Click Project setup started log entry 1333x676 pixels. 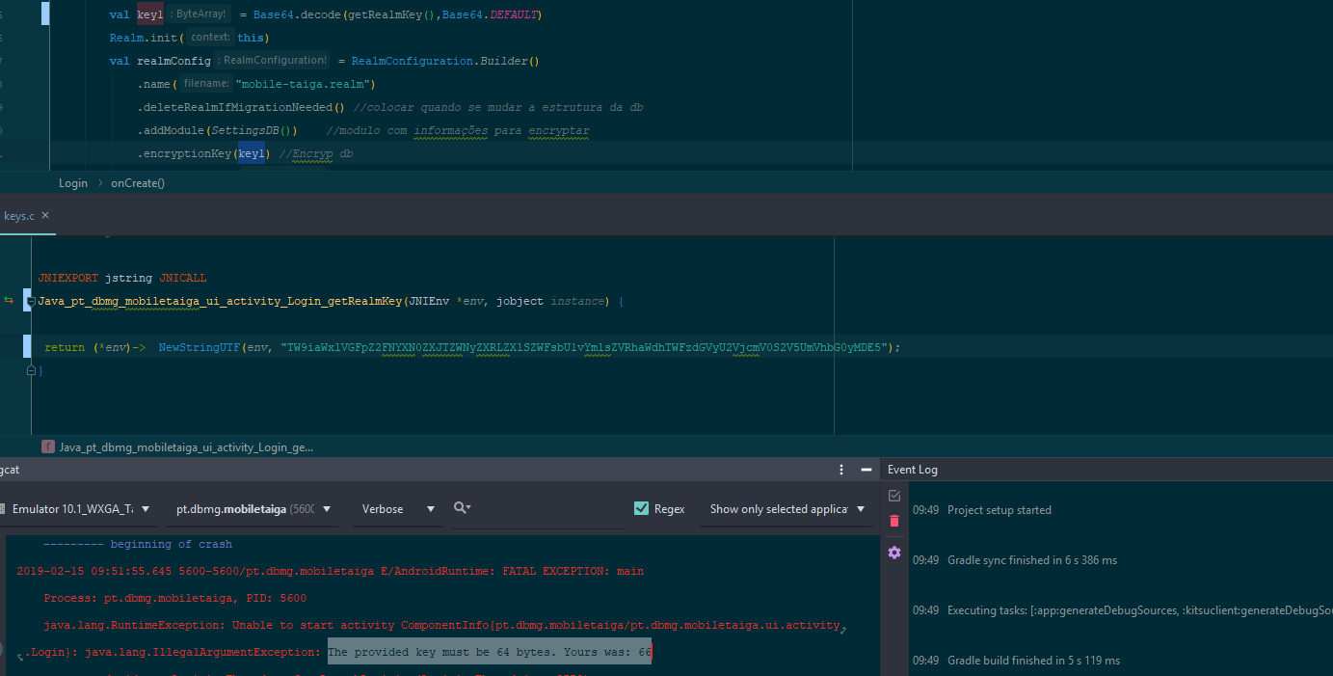point(999,510)
